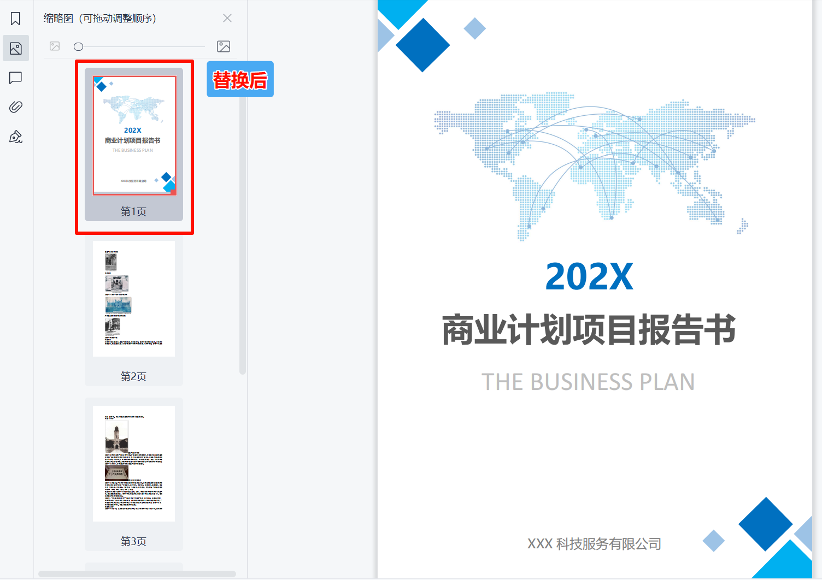Select the thumbnails panel icon in sidebar
This screenshot has width=822, height=580.
click(16, 49)
